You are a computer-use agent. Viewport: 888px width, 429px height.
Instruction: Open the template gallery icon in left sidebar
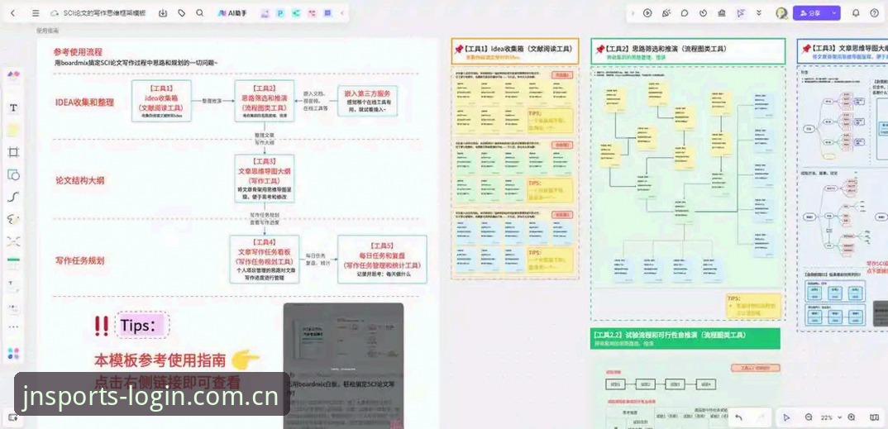[13, 74]
